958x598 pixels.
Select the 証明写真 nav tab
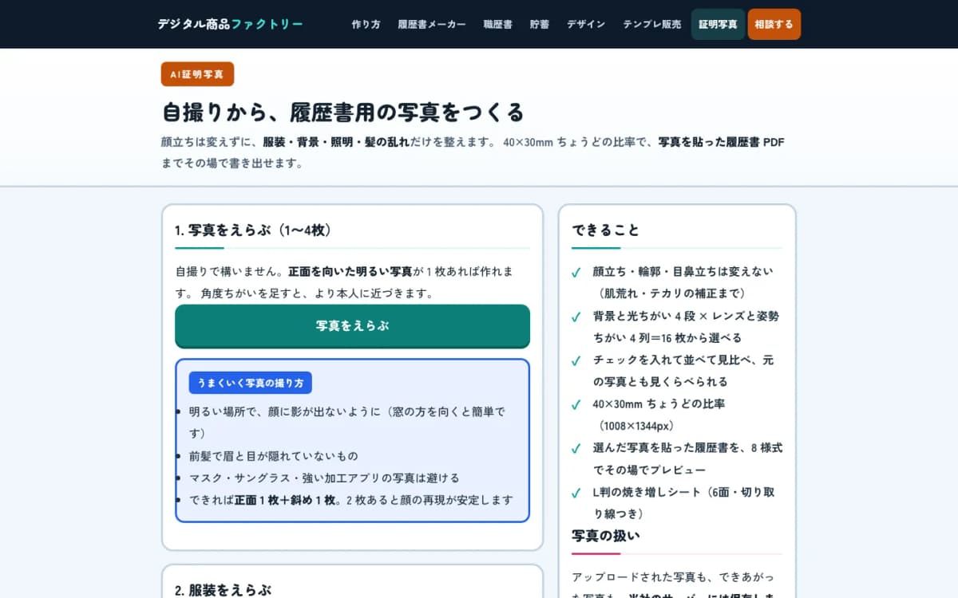[x=718, y=25]
